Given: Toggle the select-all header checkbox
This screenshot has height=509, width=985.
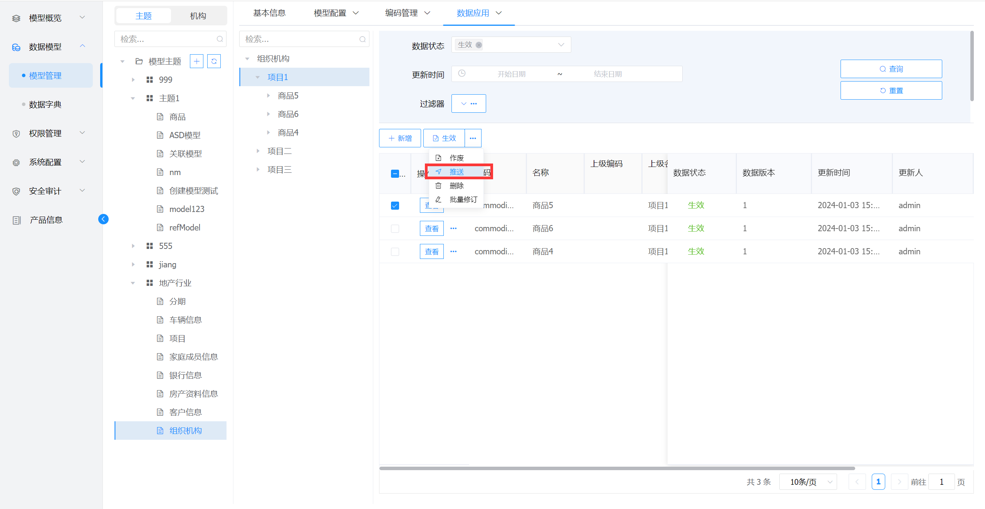Looking at the screenshot, I should pos(395,174).
